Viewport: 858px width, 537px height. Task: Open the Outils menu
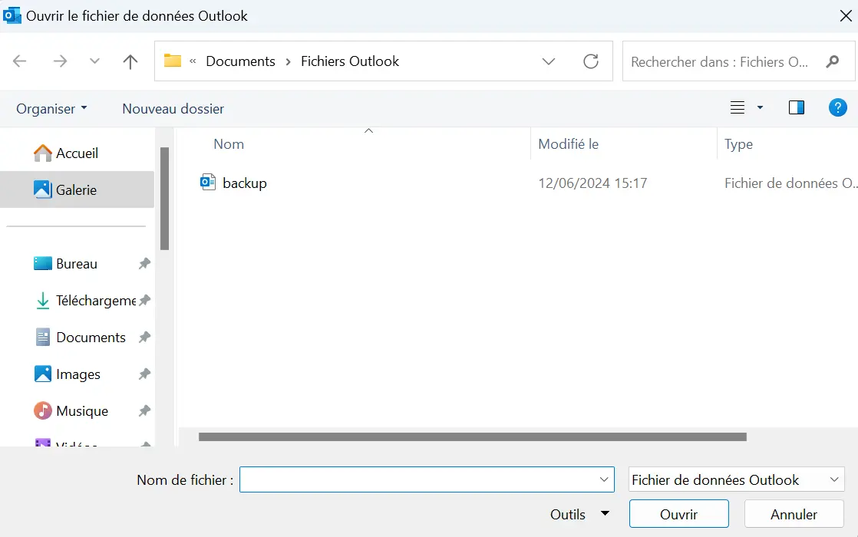point(579,514)
